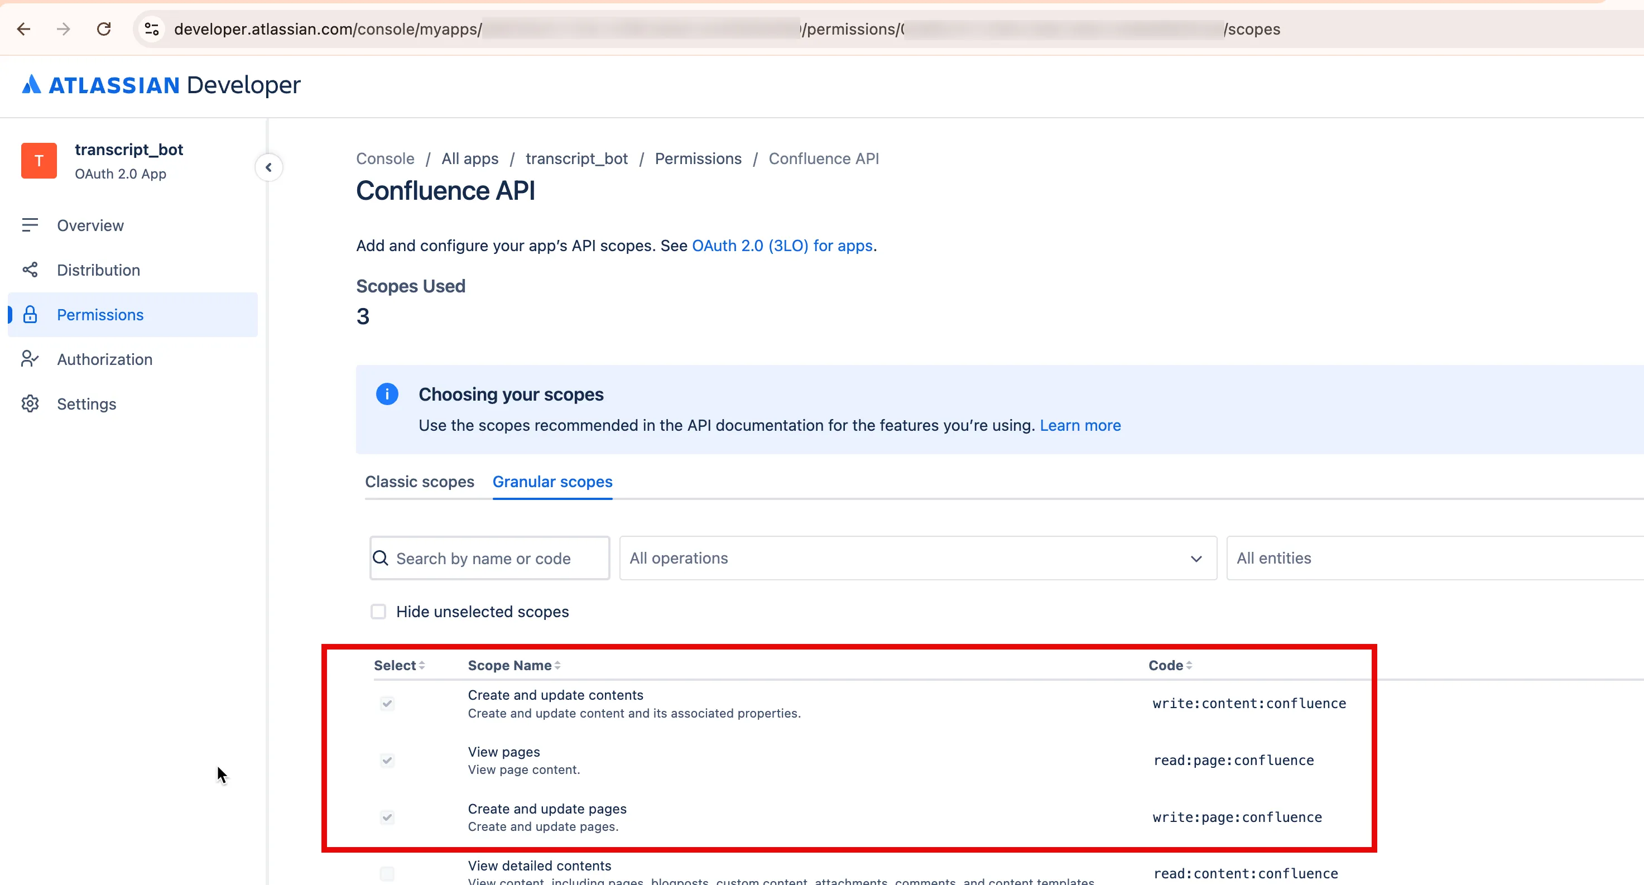Toggle checkbox for View detailed contents

387,873
